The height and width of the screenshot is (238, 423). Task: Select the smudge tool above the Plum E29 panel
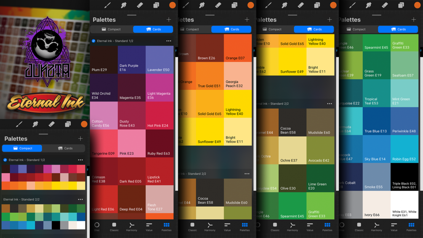point(124,5)
